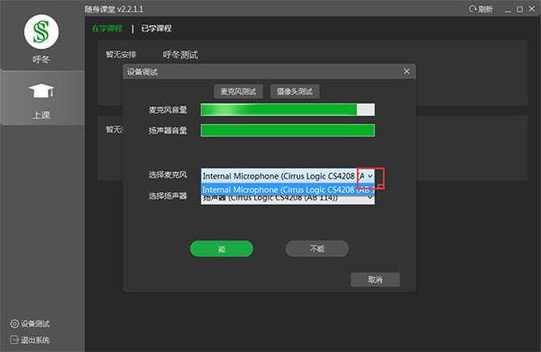Select the 摄像头测试 tab button
Screen dimensions: 541x352
pos(295,91)
